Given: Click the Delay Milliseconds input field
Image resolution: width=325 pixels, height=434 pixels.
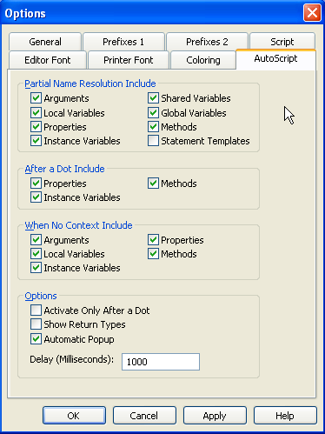Looking at the screenshot, I should tap(161, 362).
